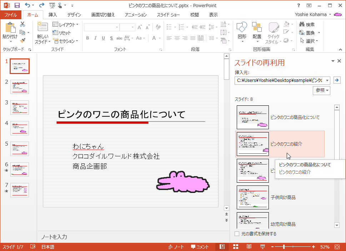The image size is (346, 251).
Task: Open the レイアウト layout dropdown
Action: (66, 25)
